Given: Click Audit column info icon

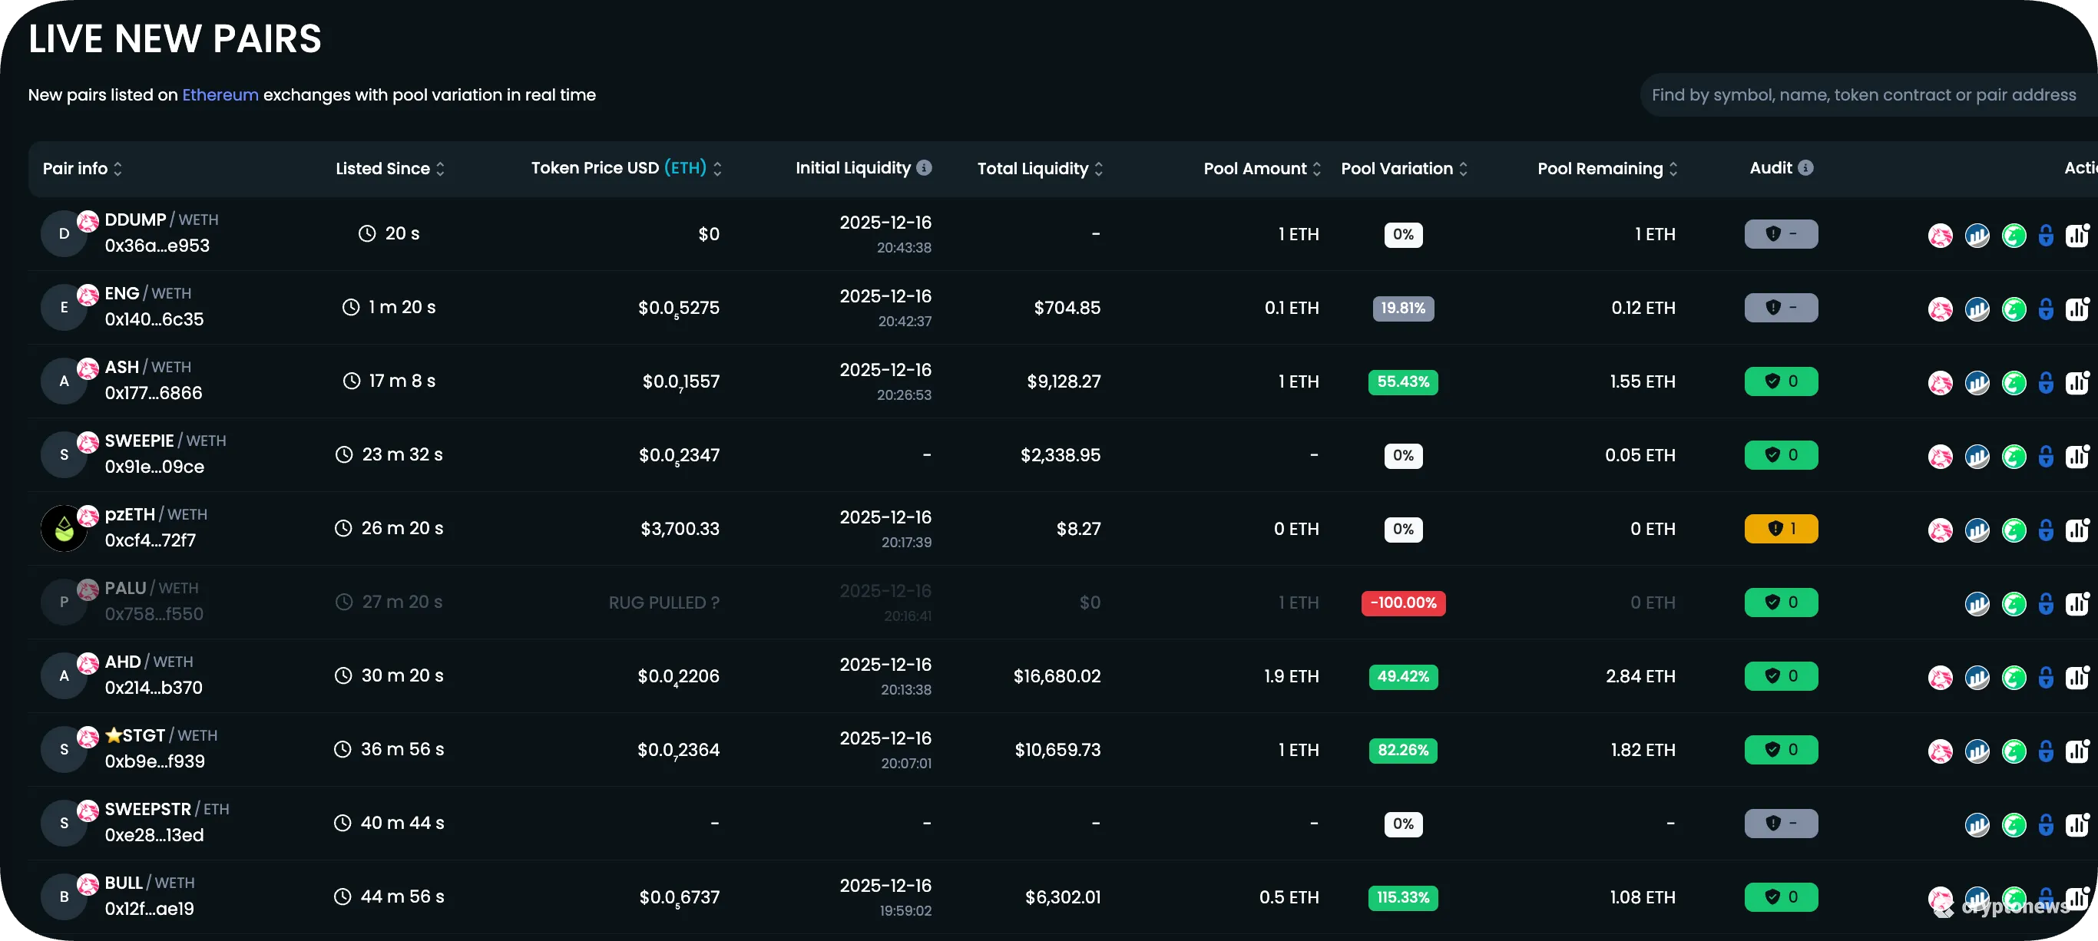Looking at the screenshot, I should tap(1805, 167).
